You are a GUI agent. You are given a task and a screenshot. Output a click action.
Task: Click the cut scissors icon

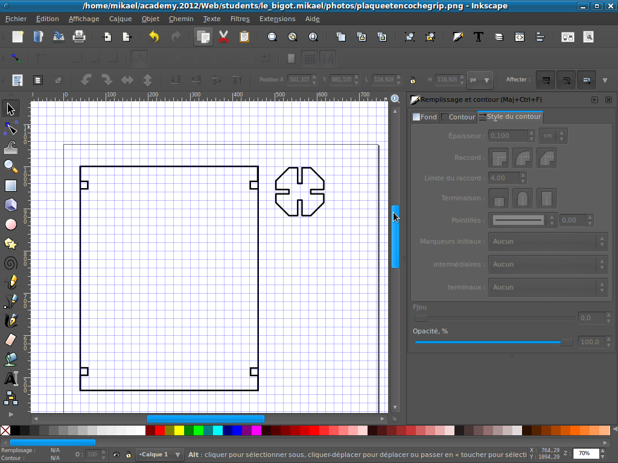(x=223, y=37)
